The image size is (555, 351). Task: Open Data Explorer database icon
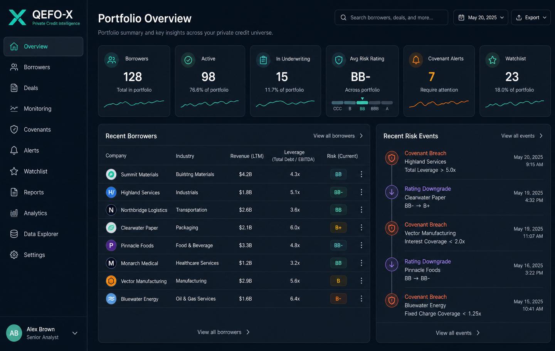coord(14,234)
